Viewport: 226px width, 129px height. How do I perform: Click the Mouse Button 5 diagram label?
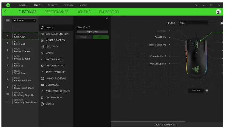158,56
